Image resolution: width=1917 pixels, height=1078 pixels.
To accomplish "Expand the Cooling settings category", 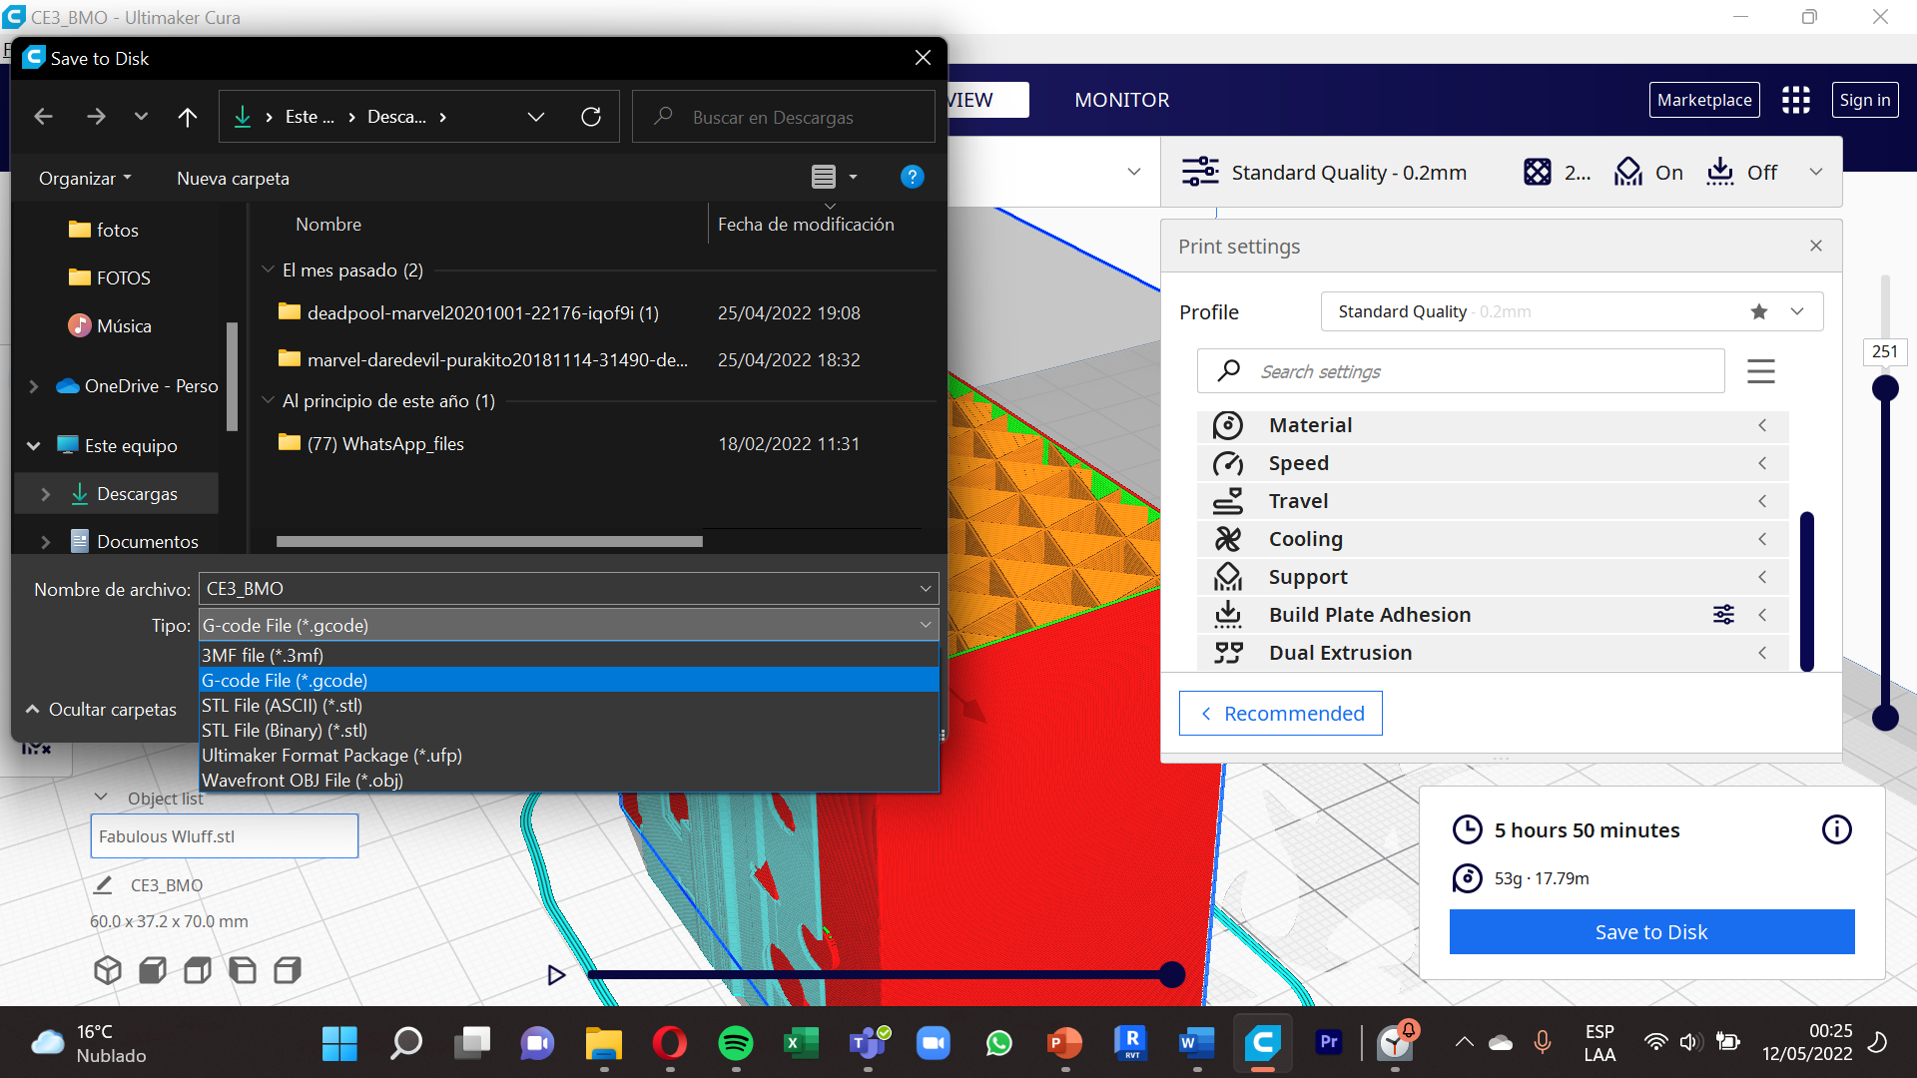I will pos(1493,539).
